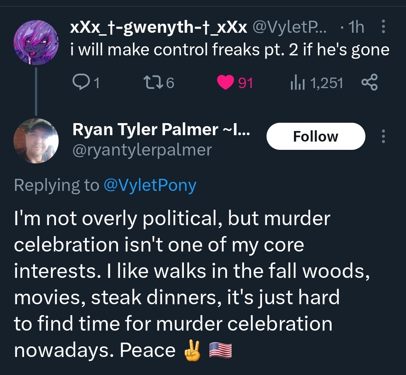Open the 1h timestamp on gwenyth's tweet

click(x=356, y=27)
